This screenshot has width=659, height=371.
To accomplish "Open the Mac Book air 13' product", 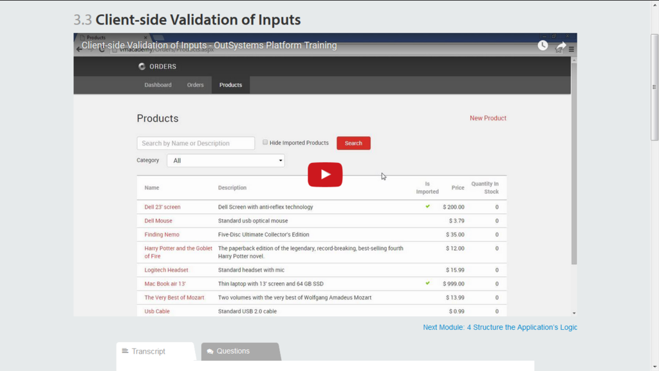I will tap(165, 284).
